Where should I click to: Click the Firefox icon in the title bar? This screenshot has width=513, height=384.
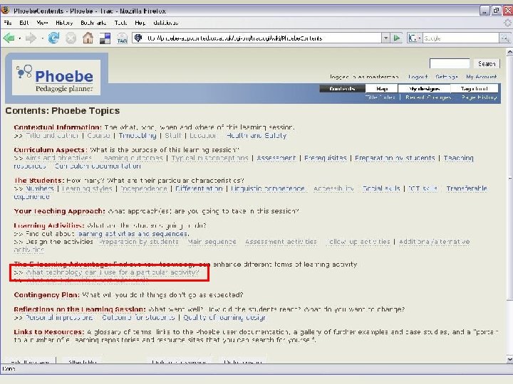click(x=4, y=11)
